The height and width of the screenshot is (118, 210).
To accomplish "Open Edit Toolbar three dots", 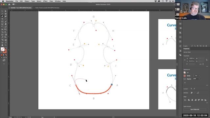I will tap(4, 64).
